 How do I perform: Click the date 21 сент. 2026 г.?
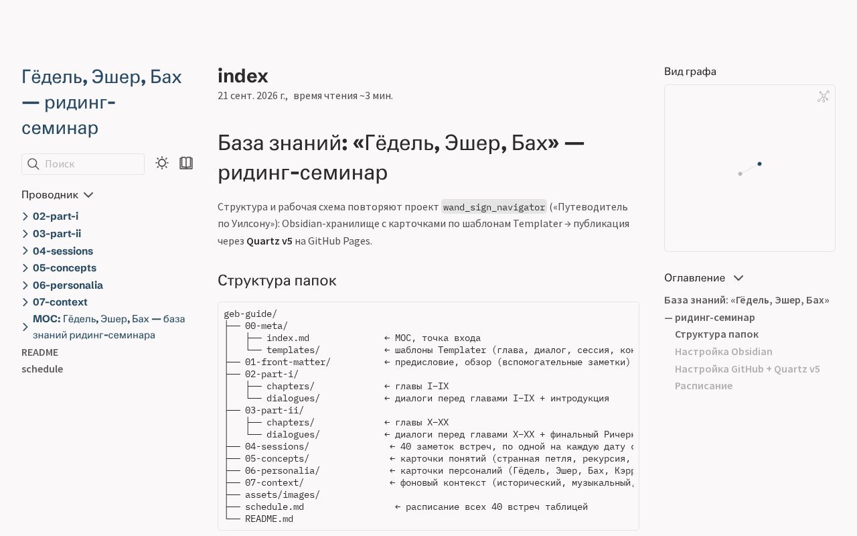(x=252, y=96)
